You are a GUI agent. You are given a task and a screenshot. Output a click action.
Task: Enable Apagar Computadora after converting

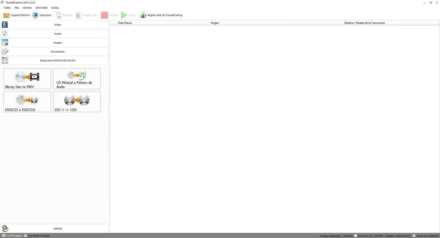pos(356,236)
